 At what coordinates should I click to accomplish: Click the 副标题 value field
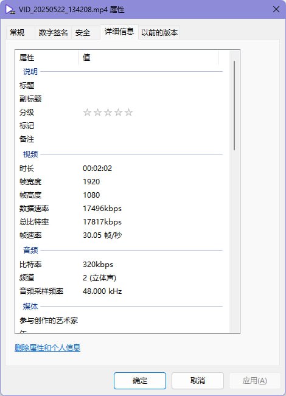pos(152,99)
